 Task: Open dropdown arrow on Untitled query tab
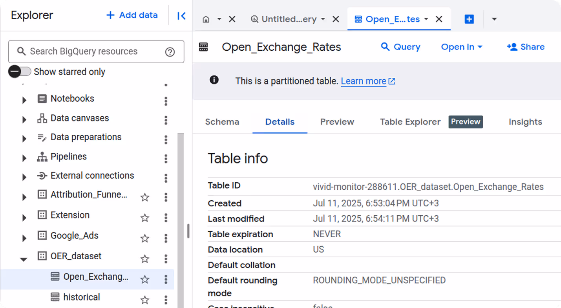[323, 19]
